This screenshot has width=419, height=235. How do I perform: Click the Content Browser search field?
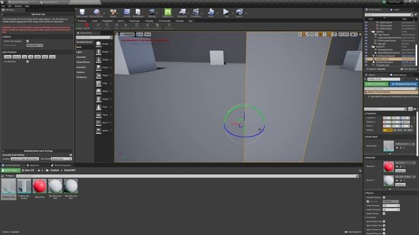pyautogui.click(x=187, y=176)
